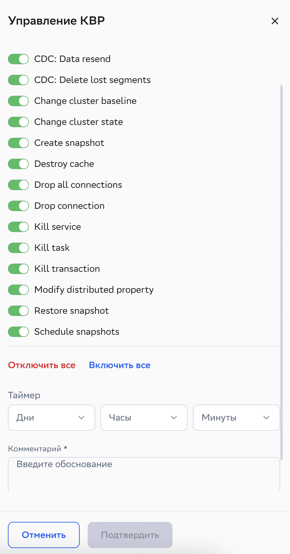Toggle the Destroy cache switch
The width and height of the screenshot is (290, 554).
pos(18,164)
